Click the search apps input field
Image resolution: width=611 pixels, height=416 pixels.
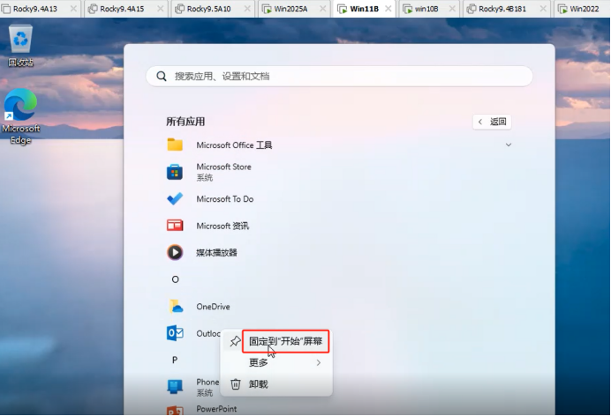coord(339,76)
